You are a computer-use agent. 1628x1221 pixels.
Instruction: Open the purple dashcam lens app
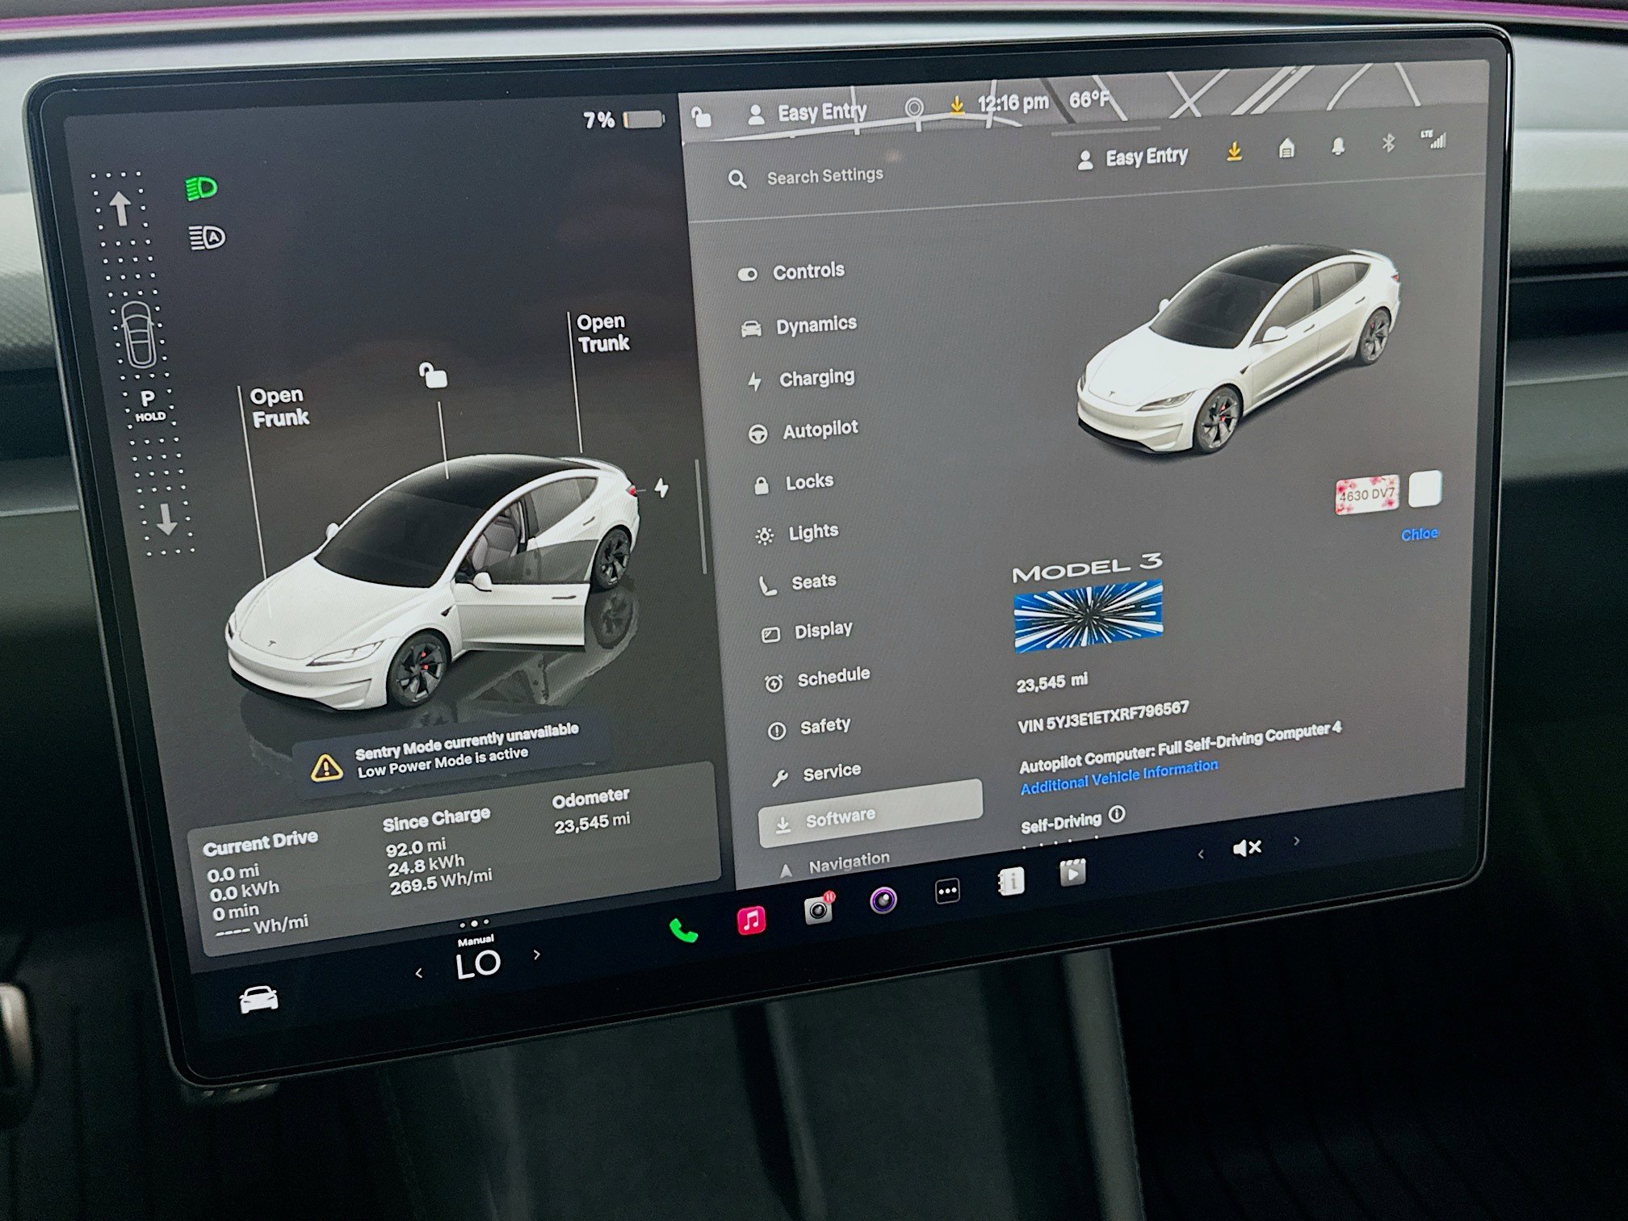pyautogui.click(x=883, y=899)
